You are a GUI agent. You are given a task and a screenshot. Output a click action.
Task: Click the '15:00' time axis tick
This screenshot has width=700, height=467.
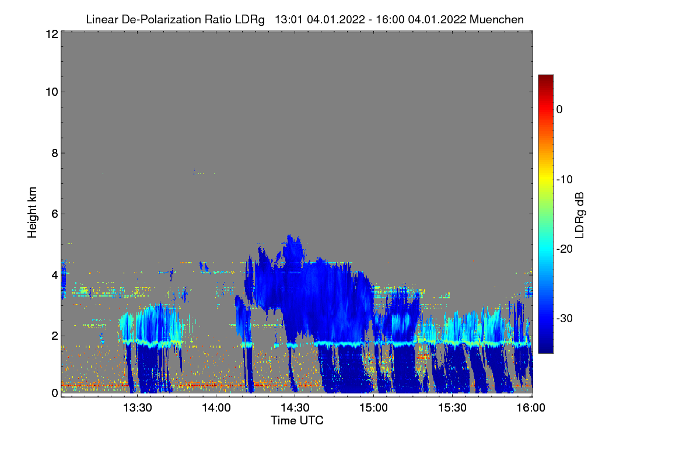tap(374, 407)
